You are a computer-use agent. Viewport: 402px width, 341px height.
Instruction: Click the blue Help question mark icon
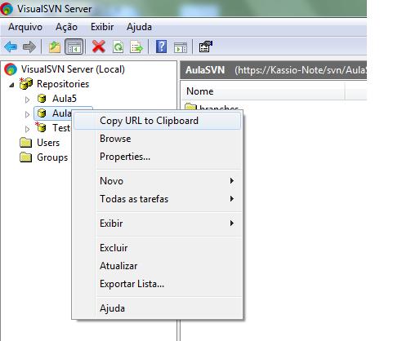coord(161,46)
